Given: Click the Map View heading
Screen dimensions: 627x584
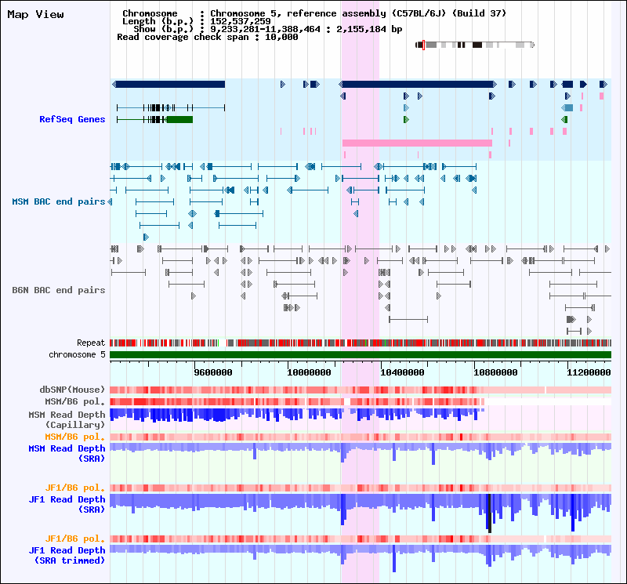Looking at the screenshot, I should (x=35, y=15).
